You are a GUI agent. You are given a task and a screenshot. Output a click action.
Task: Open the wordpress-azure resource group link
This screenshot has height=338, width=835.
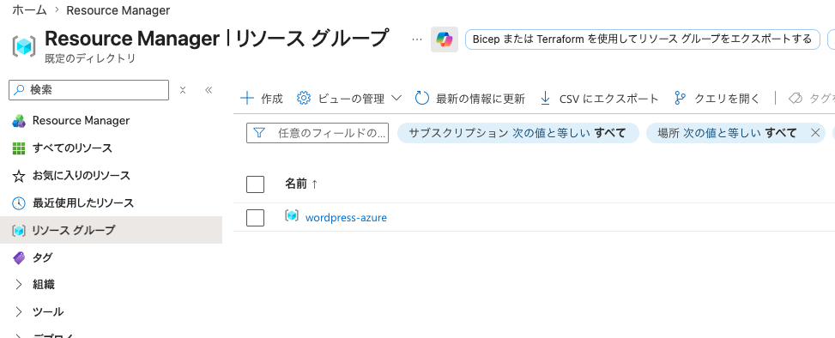pos(346,218)
